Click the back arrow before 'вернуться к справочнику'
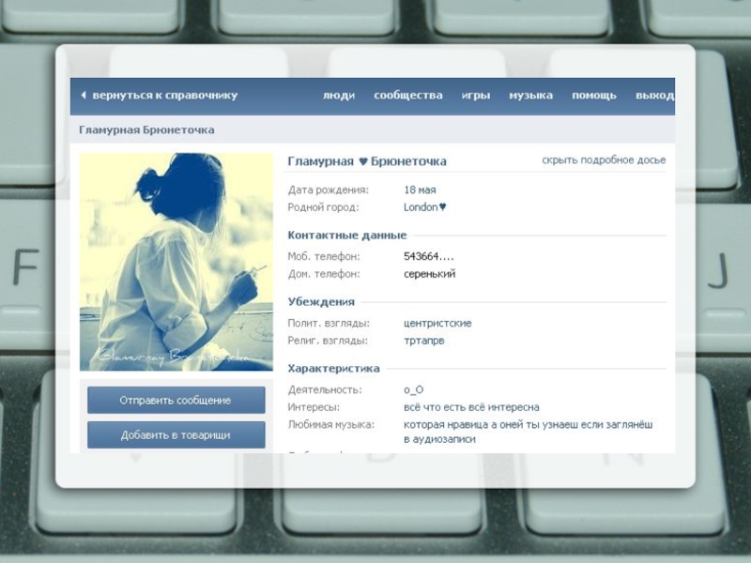The image size is (751, 563). pos(84,96)
